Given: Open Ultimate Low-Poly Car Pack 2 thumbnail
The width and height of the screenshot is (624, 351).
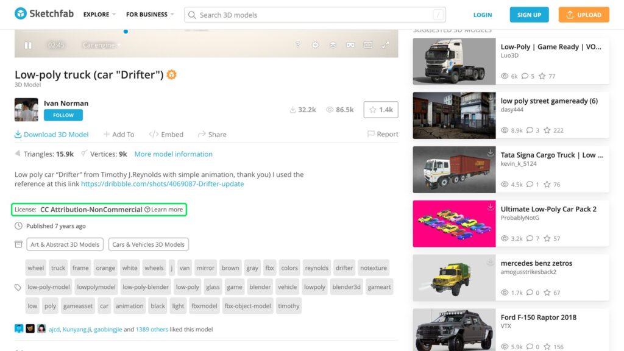Looking at the screenshot, I should click(x=454, y=224).
